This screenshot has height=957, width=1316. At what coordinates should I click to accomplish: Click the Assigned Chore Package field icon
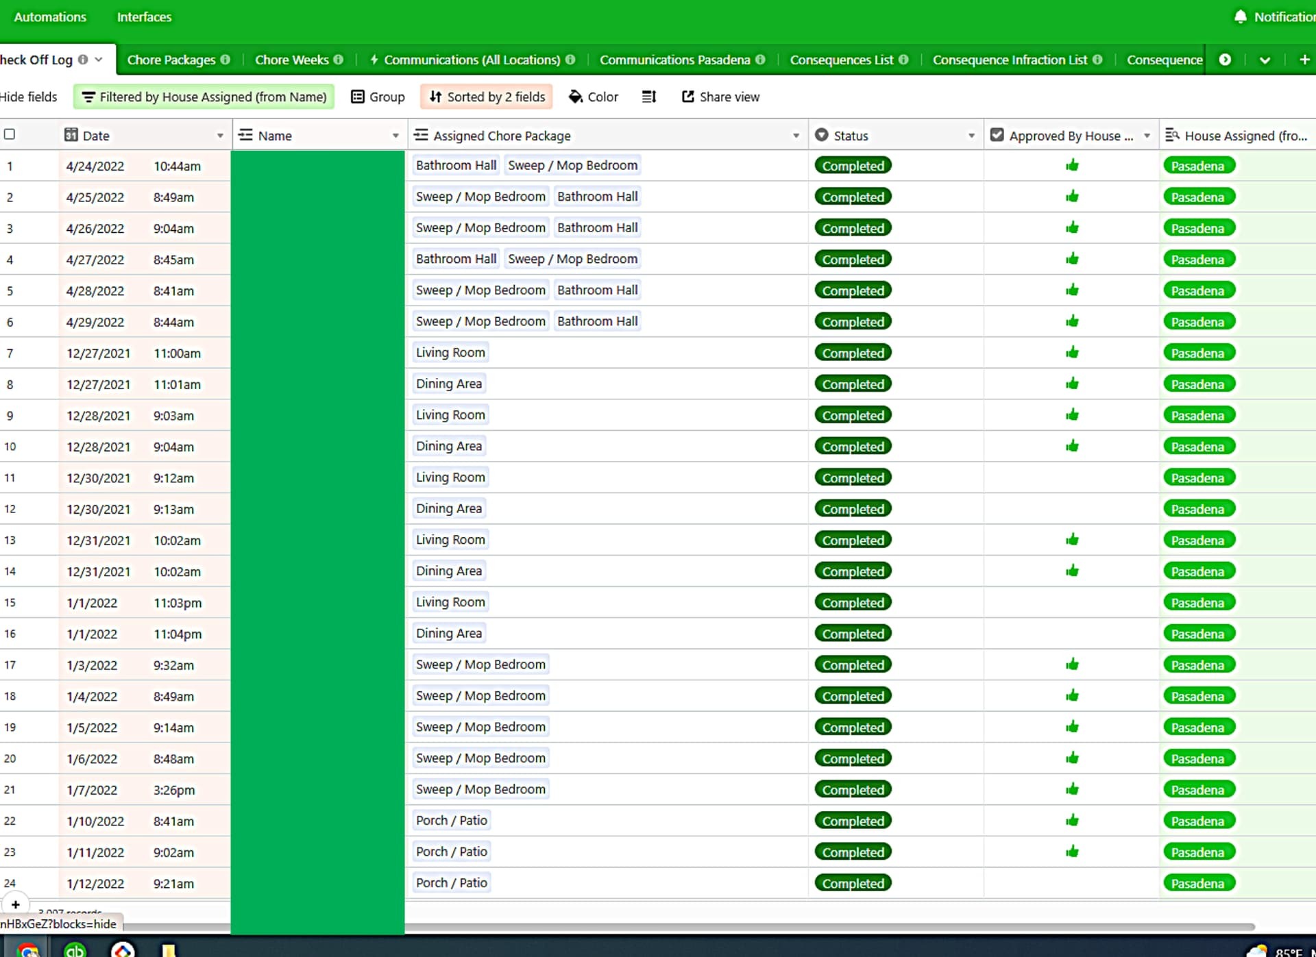tap(421, 135)
